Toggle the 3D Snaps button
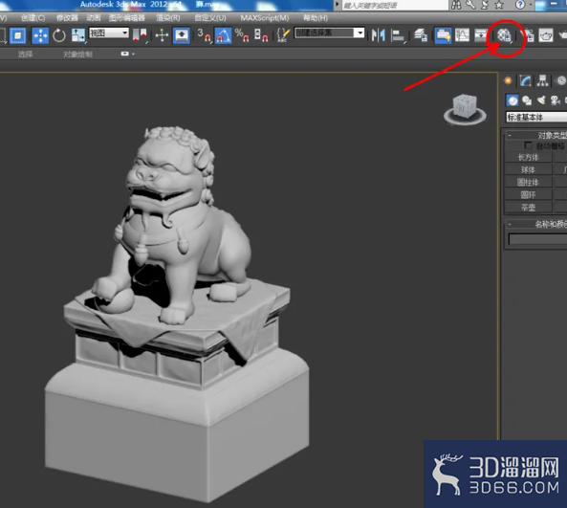Viewport: 567px width, 508px height. point(205,35)
